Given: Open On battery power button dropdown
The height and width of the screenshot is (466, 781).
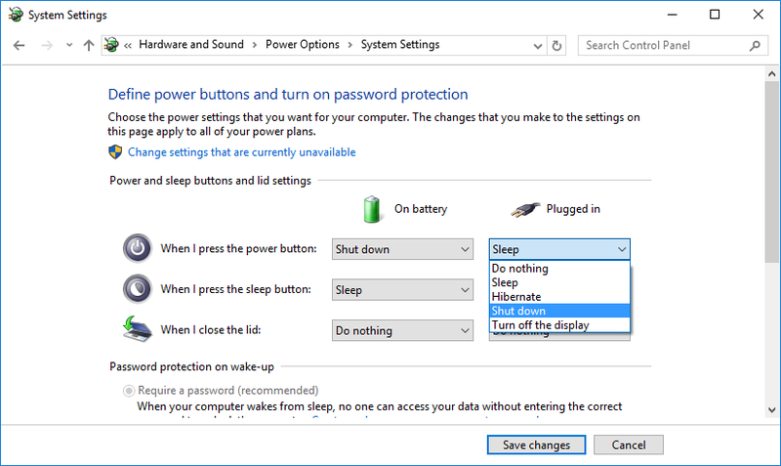Looking at the screenshot, I should pos(403,249).
